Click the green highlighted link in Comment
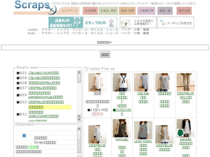Viewport: 210px width, 157px height. point(32,147)
